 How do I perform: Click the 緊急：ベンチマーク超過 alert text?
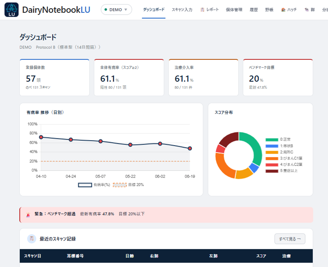55,214
